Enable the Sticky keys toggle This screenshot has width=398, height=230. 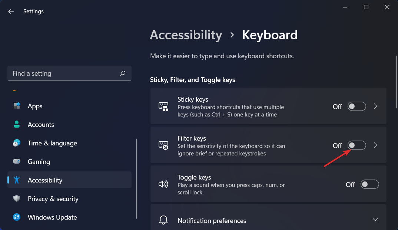[356, 106]
